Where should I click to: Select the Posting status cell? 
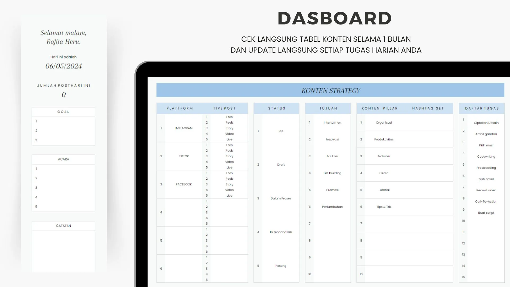pos(281,266)
